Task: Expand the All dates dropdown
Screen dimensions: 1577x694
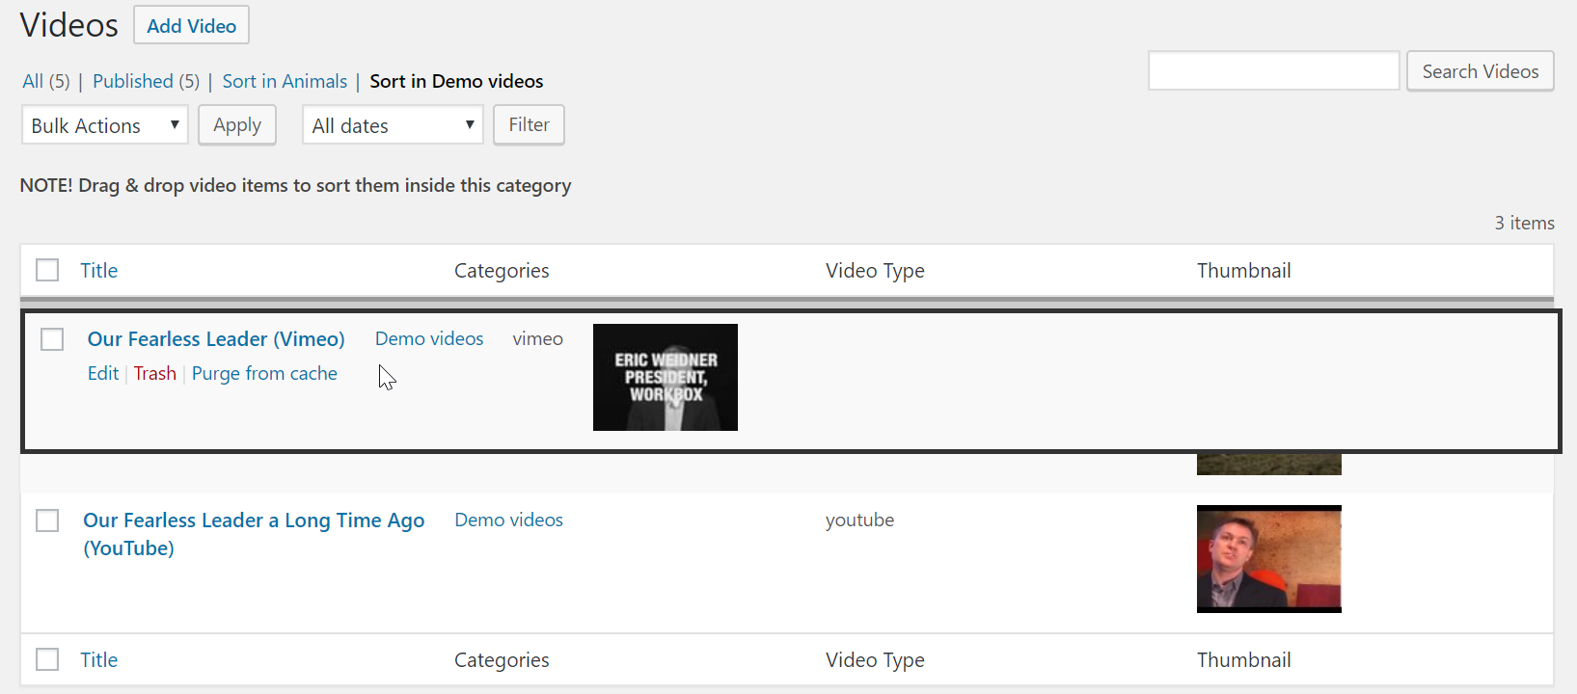Action: pos(392,125)
